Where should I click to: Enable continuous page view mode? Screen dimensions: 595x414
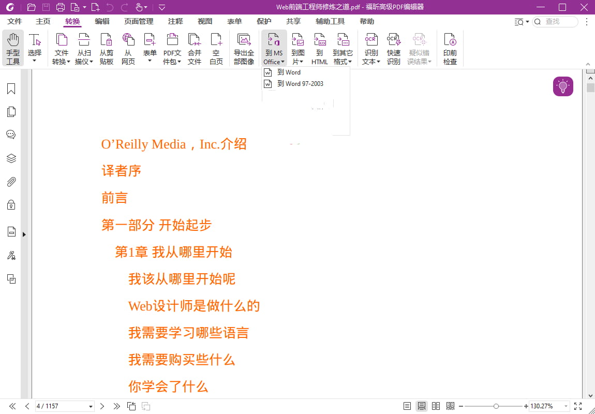(x=422, y=406)
